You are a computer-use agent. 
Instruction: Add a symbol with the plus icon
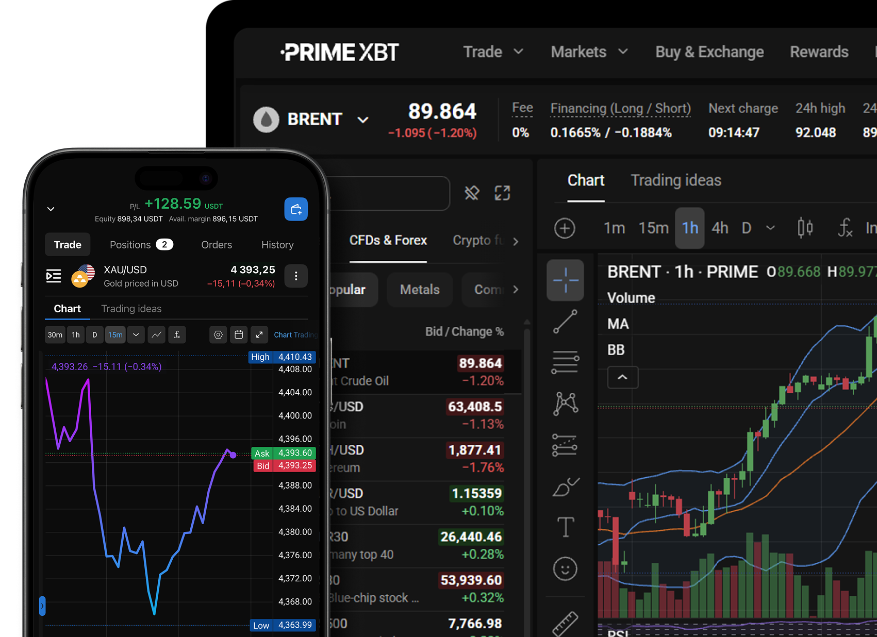pyautogui.click(x=565, y=228)
